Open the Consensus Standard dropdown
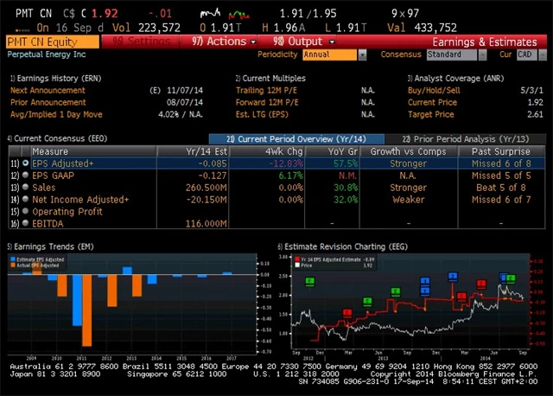This screenshot has height=396, width=553. point(454,54)
